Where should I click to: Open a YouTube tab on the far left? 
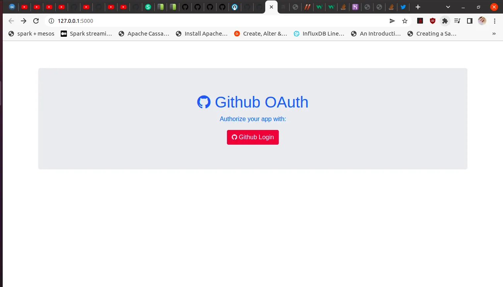click(x=24, y=7)
